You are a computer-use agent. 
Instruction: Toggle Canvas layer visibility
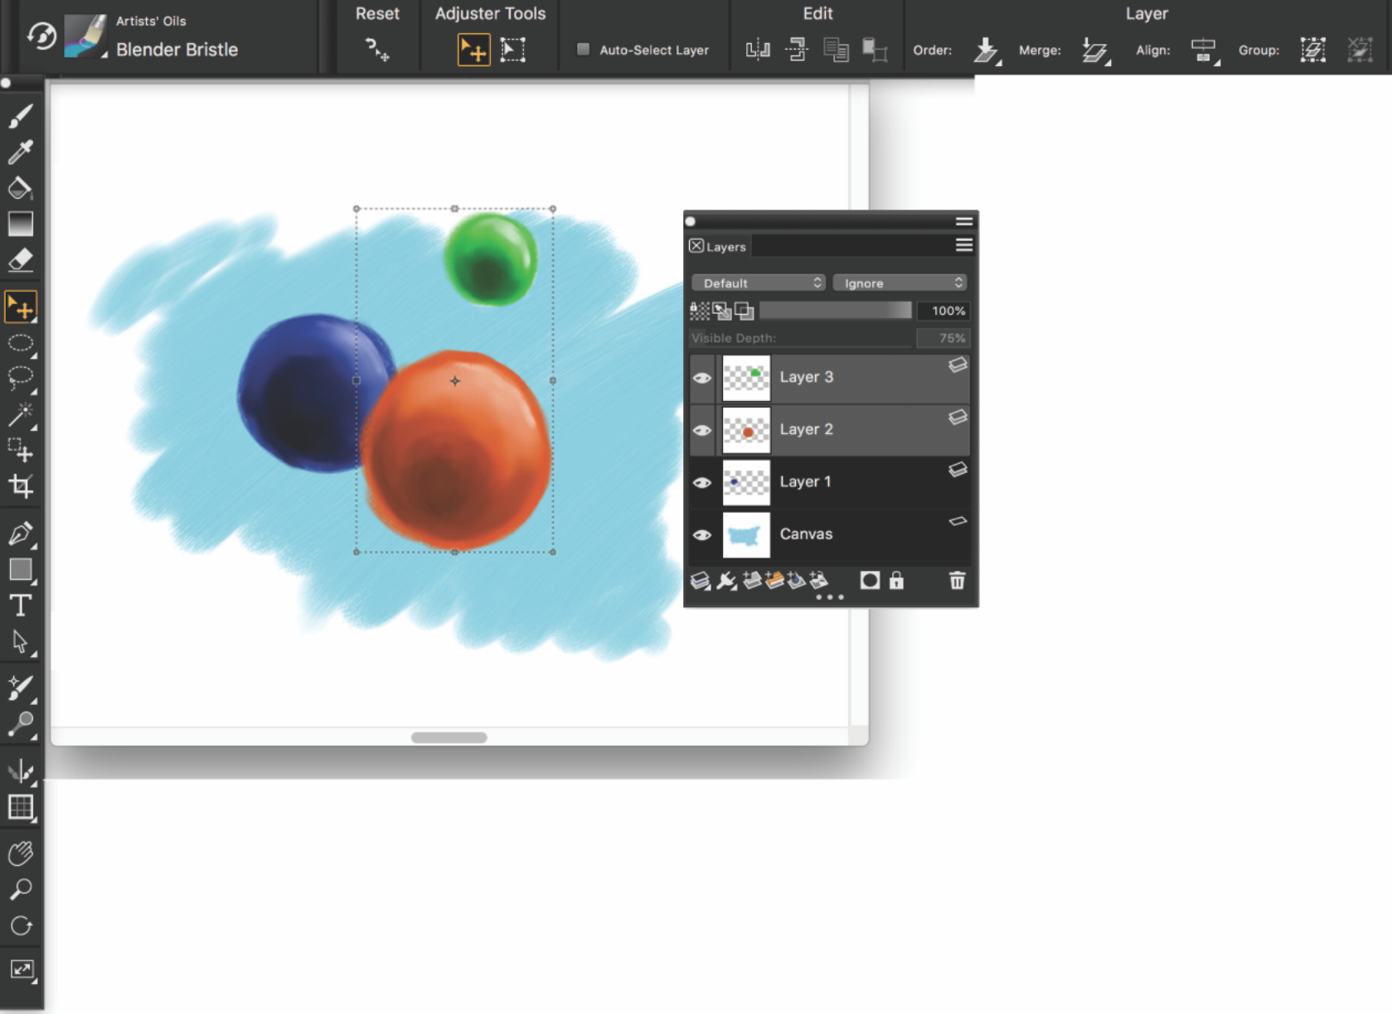[x=702, y=535]
